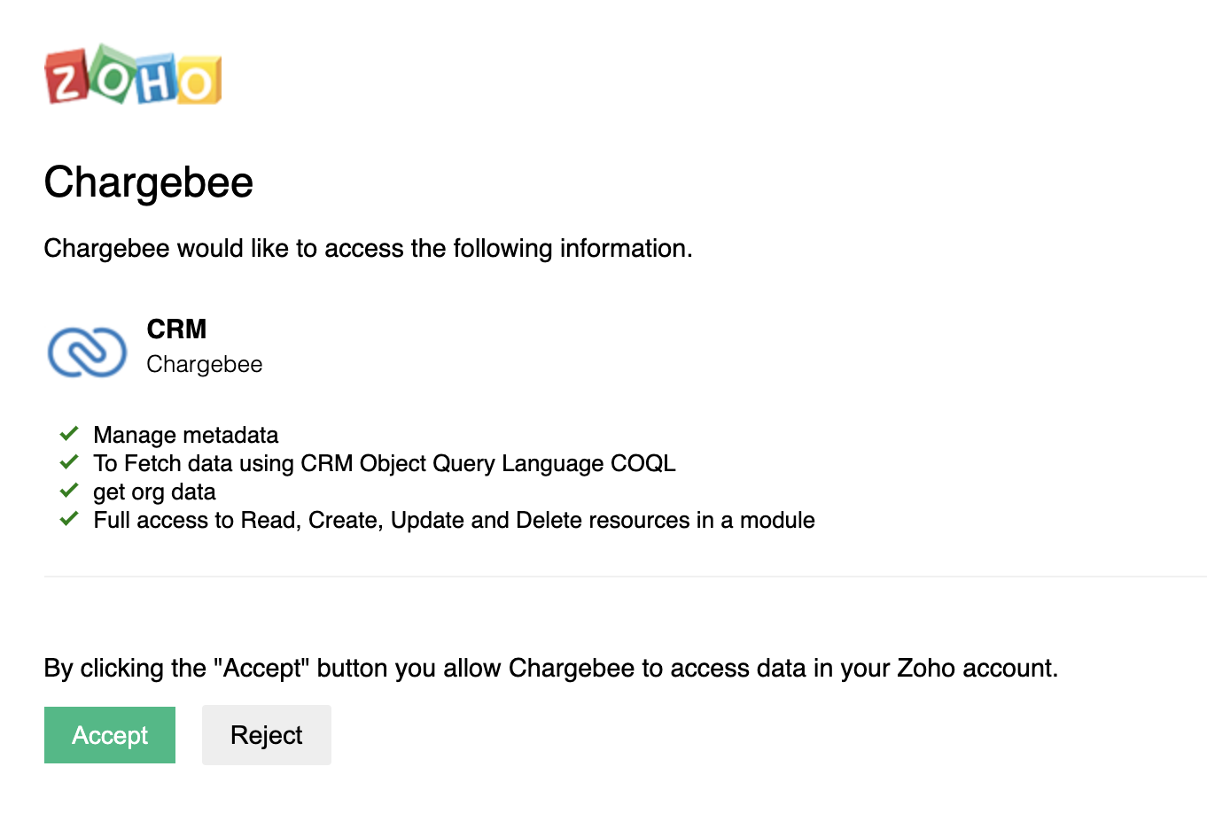Click the red Z block in logo
Image resolution: width=1207 pixels, height=813 pixels.
(66, 78)
